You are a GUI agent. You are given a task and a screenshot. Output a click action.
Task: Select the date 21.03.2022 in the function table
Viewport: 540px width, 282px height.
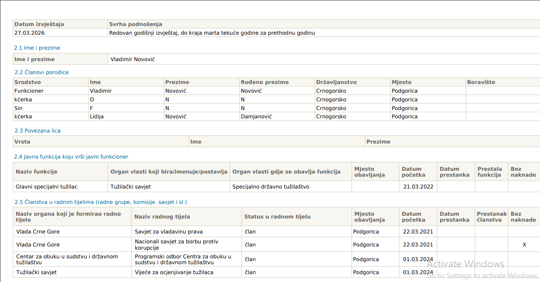coord(418,187)
